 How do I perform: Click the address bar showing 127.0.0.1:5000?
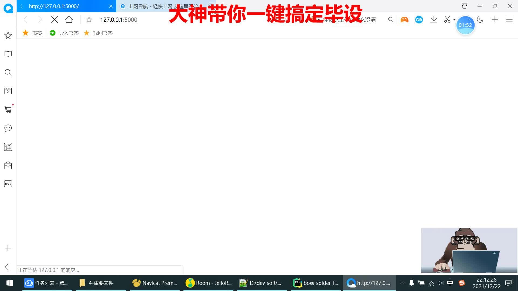(119, 20)
